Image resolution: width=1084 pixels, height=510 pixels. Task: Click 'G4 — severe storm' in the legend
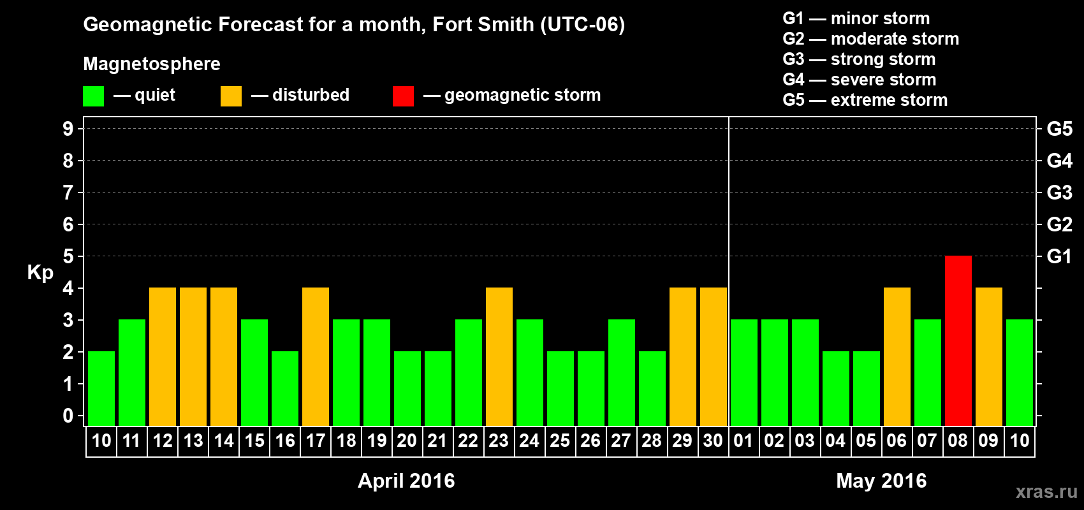[x=859, y=80]
